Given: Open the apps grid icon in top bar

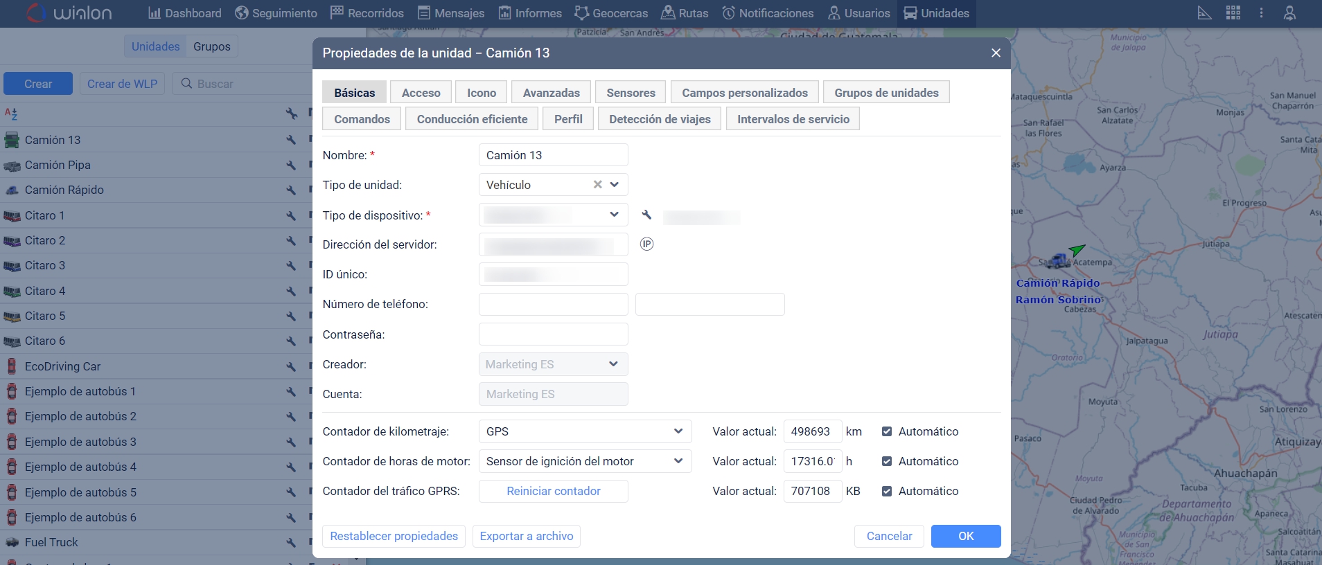Looking at the screenshot, I should 1233,13.
